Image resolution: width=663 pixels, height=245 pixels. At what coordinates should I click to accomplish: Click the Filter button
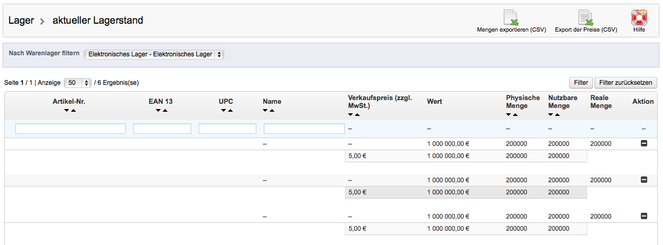(580, 83)
